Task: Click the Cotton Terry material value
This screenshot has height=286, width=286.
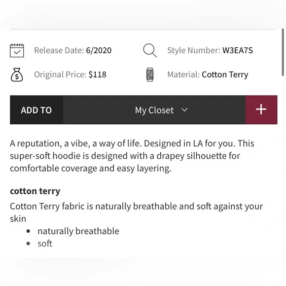Action: [225, 74]
